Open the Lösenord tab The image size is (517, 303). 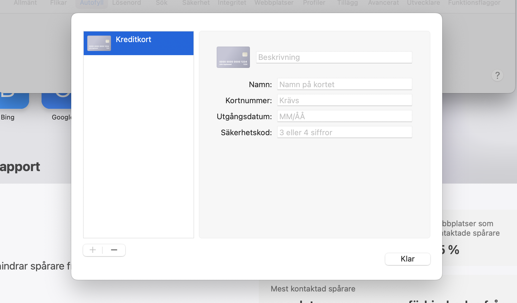126,3
